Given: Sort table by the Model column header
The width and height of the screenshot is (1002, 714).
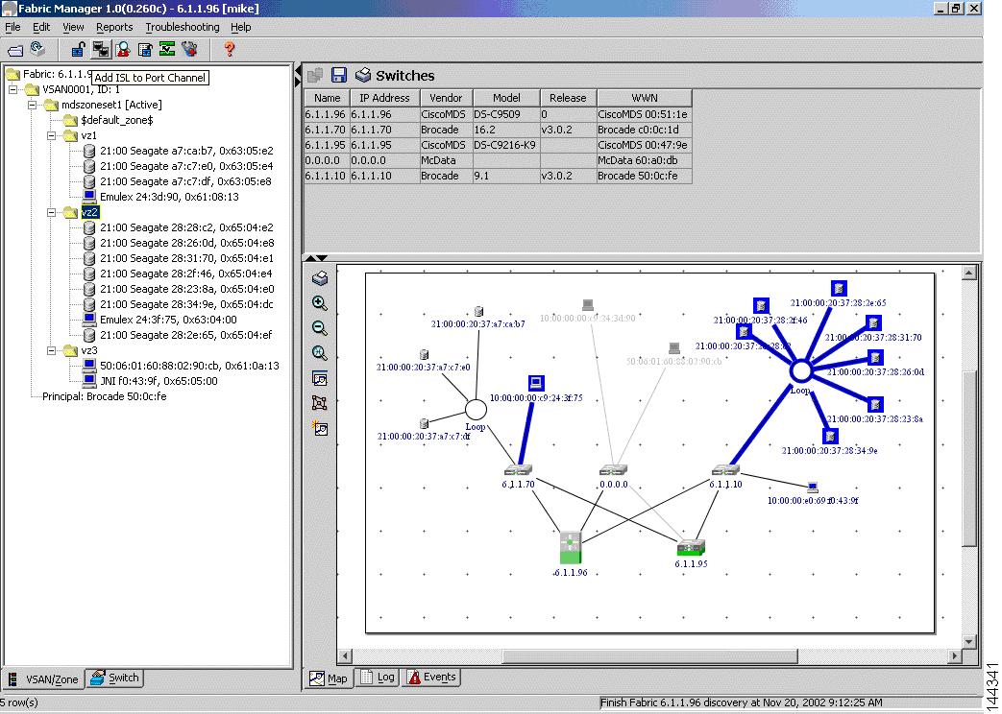Looking at the screenshot, I should pos(506,98).
